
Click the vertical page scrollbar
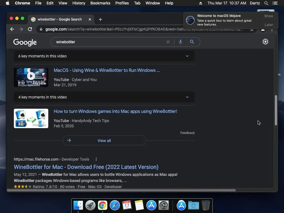[x=276, y=110]
